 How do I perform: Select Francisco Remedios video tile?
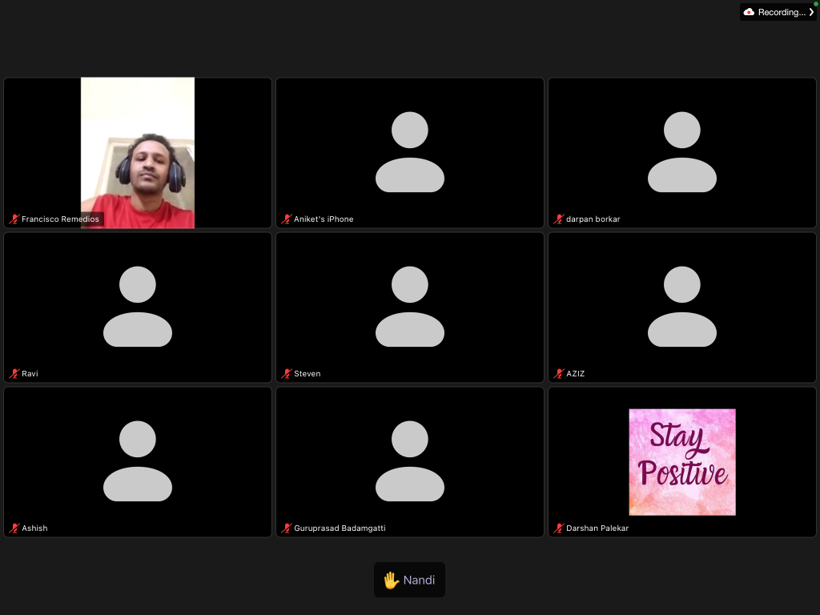click(138, 152)
